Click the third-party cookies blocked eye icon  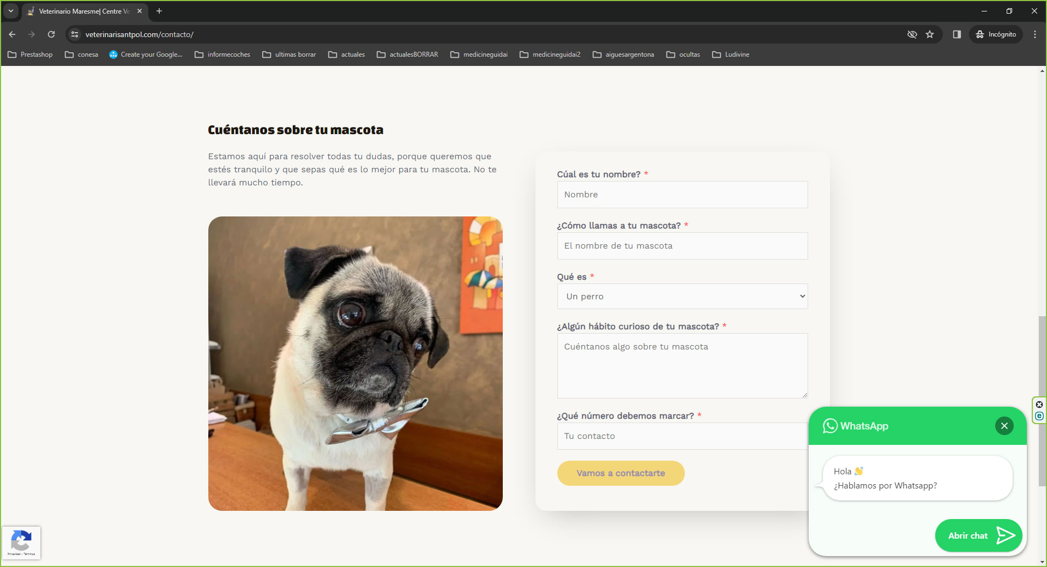tap(912, 34)
